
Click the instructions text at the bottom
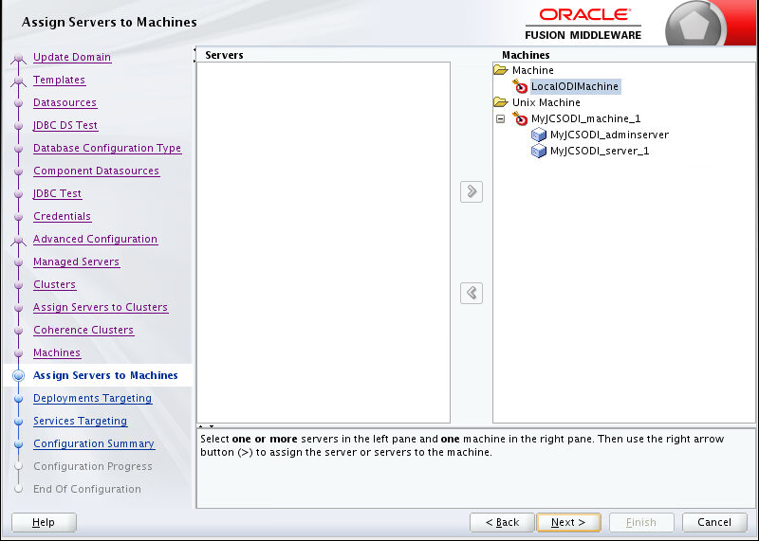coord(462,445)
